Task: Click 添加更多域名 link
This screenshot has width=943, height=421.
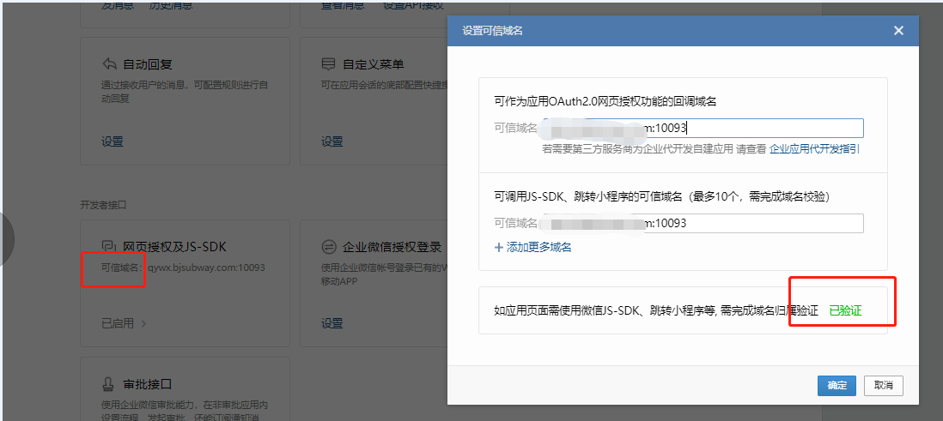Action: [538, 247]
